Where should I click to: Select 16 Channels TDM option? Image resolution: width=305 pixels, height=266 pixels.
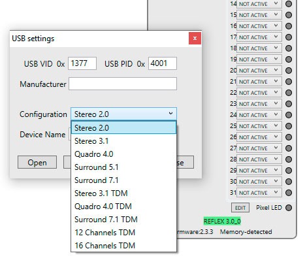(x=123, y=246)
